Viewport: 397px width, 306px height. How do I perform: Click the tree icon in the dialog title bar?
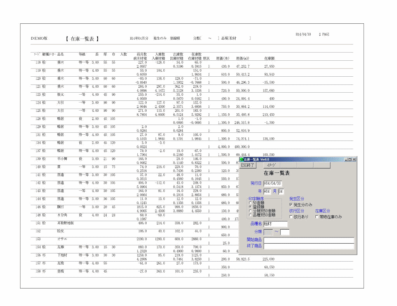tap(242, 160)
